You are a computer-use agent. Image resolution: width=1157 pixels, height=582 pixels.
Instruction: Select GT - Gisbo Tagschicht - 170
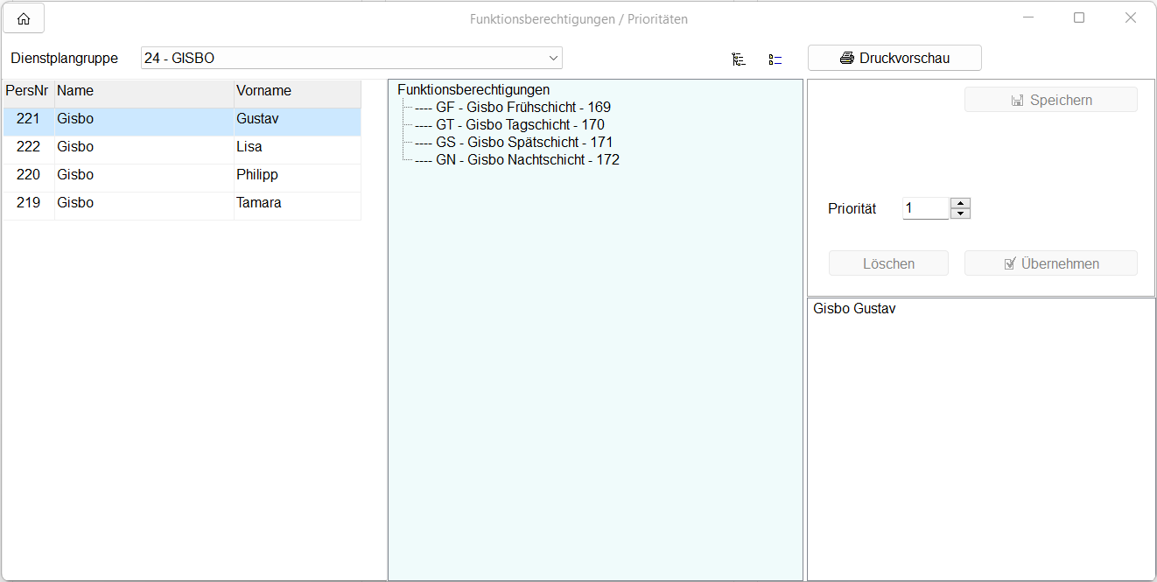coord(520,125)
